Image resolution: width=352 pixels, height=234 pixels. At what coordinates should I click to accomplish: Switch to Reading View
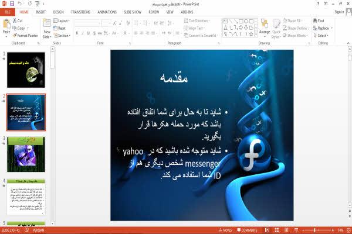[286, 230]
